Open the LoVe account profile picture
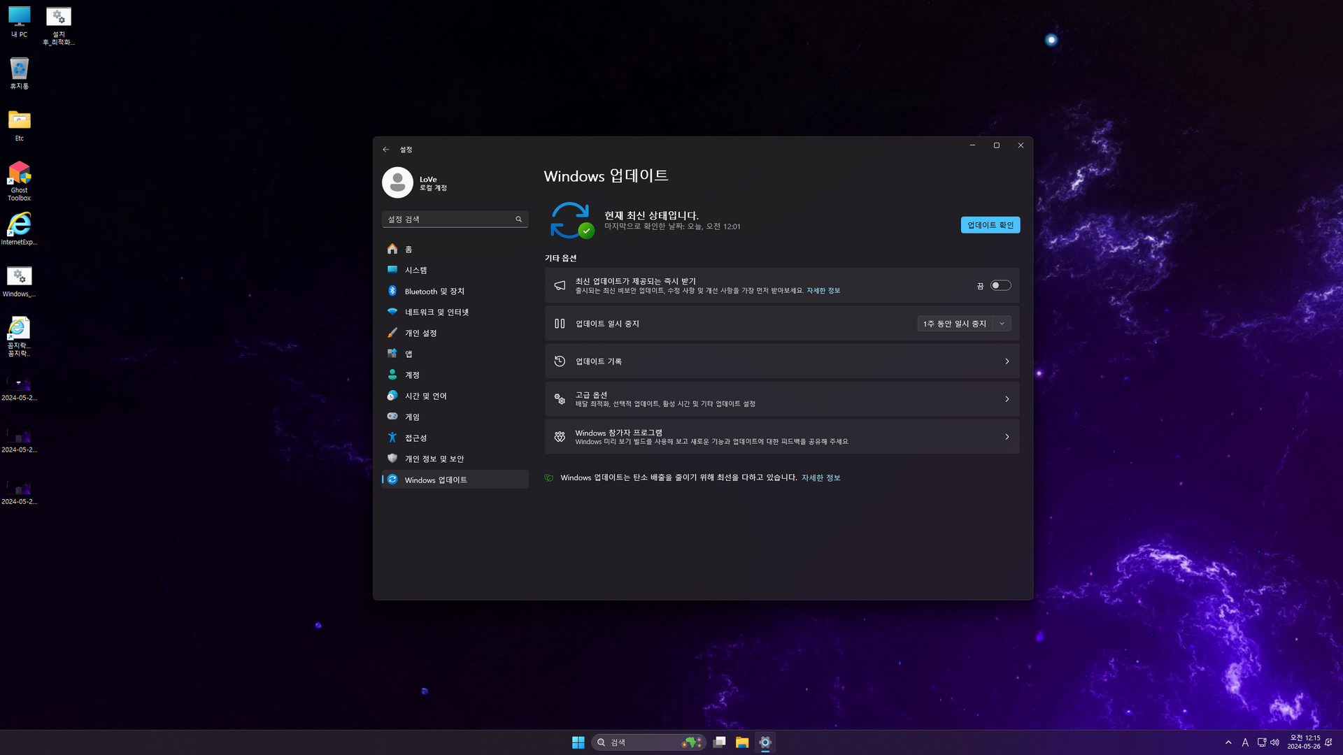Image resolution: width=1343 pixels, height=755 pixels. pos(397,183)
